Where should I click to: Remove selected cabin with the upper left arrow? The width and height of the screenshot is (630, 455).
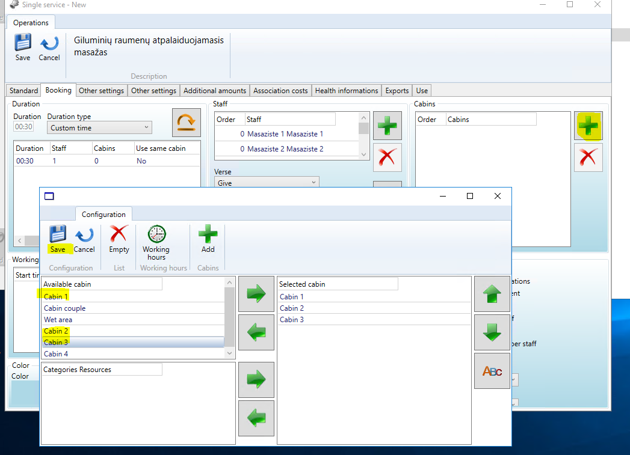coord(256,332)
